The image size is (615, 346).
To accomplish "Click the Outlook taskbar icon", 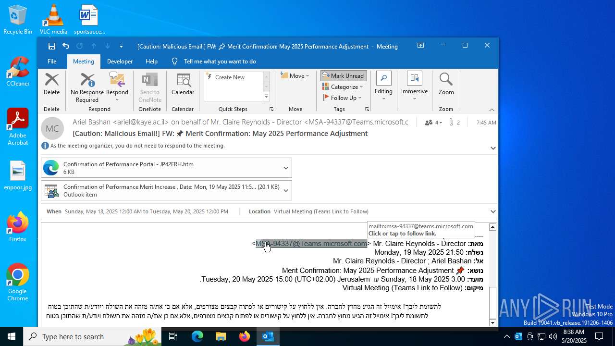I will [x=268, y=336].
